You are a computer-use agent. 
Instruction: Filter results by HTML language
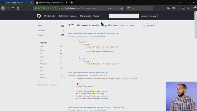coord(51,74)
